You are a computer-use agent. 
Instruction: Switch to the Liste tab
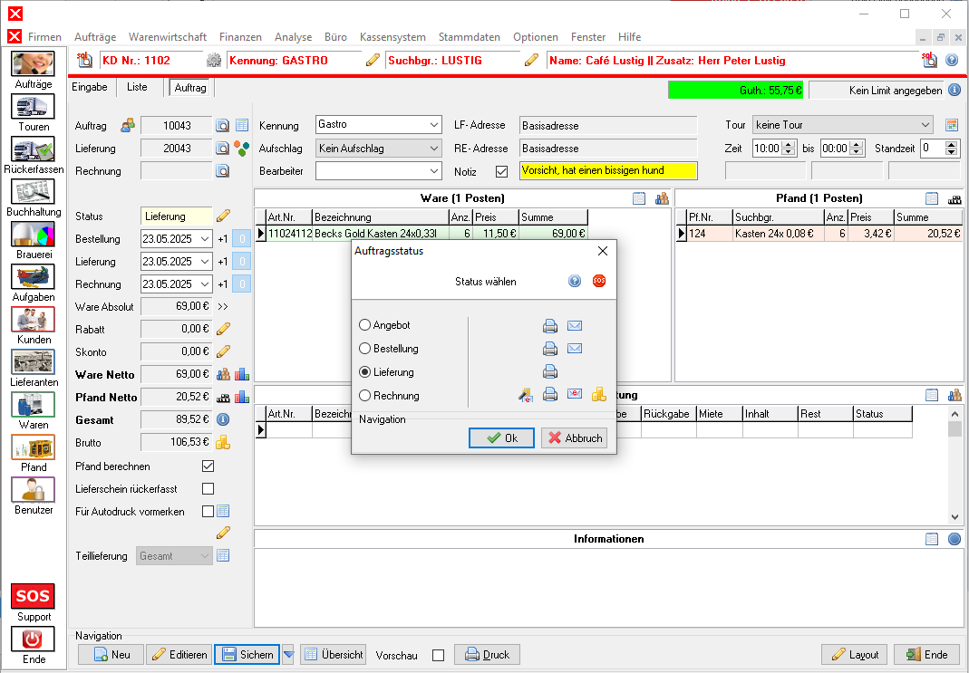137,87
